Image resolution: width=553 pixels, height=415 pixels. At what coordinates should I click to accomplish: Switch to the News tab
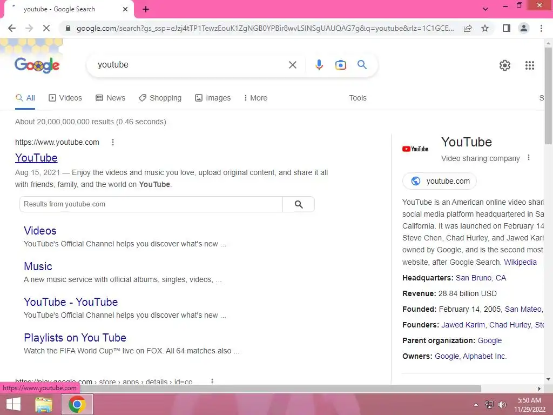[110, 98]
